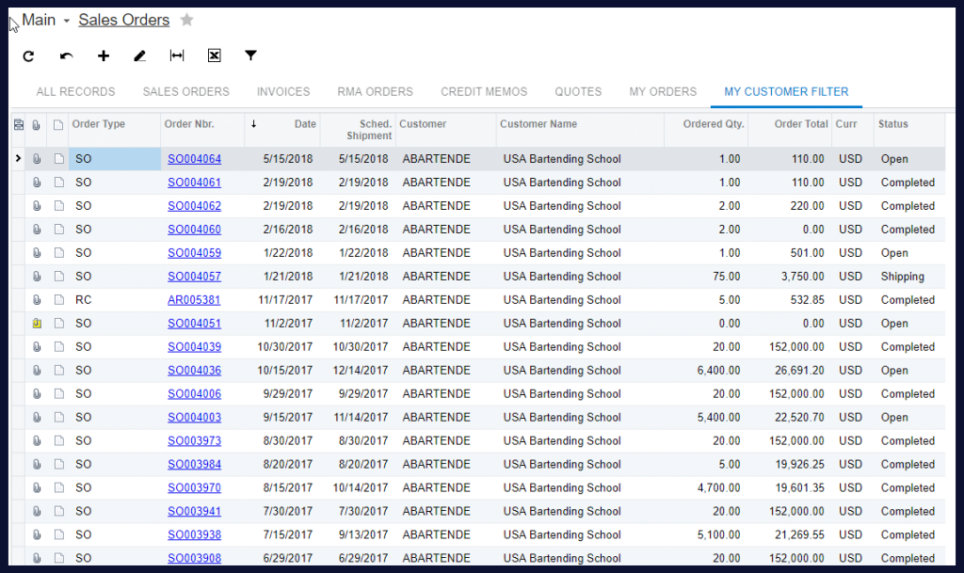This screenshot has width=964, height=573.
Task: Select the 19,926.25 order total cell
Action: [790, 464]
